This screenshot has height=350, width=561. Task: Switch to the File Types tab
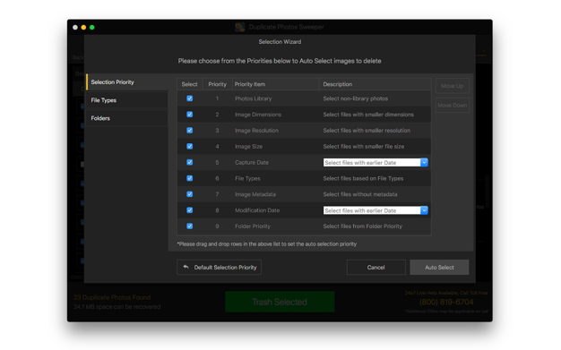point(127,100)
